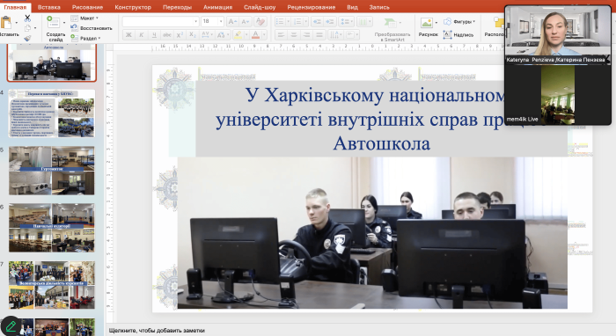
Task: Apply the text highlight color marker
Action: [x=238, y=35]
